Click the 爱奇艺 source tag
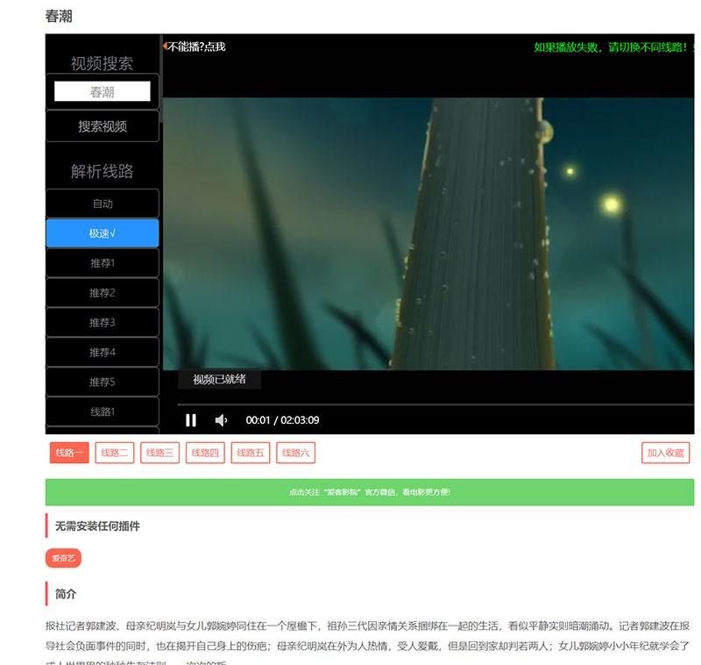Image resolution: width=701 pixels, height=665 pixels. (63, 558)
